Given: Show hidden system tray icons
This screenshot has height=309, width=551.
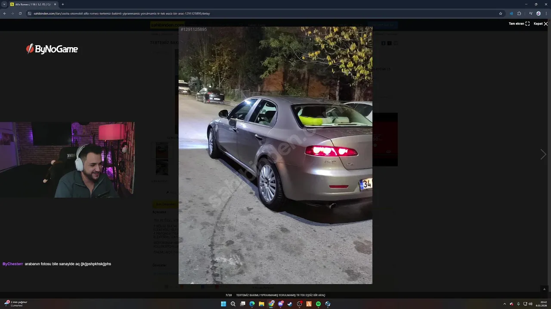Looking at the screenshot, I should pyautogui.click(x=505, y=304).
